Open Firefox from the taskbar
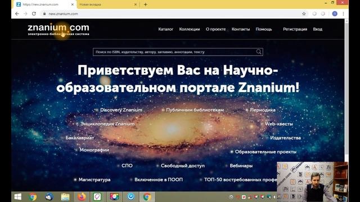 pyautogui.click(x=82, y=197)
